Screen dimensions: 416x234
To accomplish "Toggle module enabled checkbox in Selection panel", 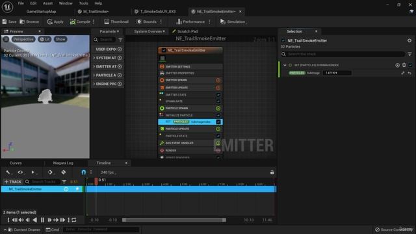I will (x=410, y=65).
